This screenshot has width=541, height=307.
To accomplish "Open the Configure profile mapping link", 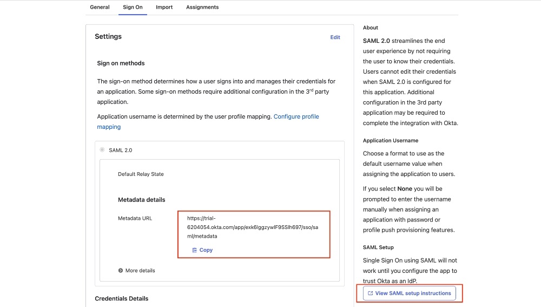I will [208, 122].
